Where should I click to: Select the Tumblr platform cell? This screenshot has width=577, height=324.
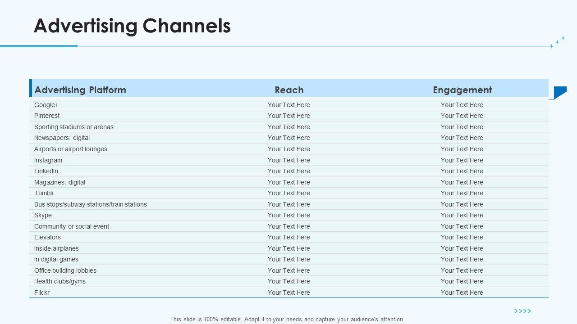point(44,193)
